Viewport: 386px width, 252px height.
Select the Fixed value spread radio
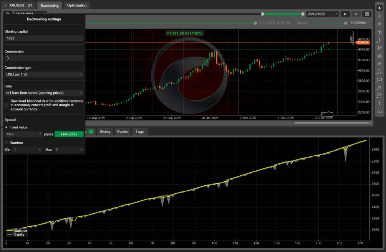[x=7, y=127]
